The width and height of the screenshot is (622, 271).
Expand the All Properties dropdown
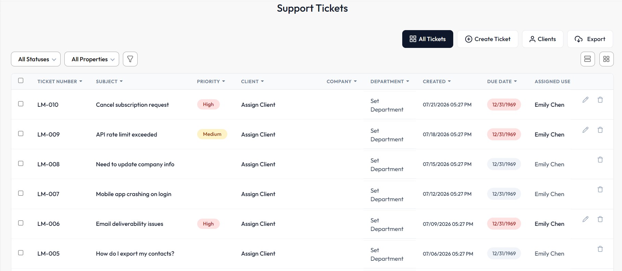[92, 59]
